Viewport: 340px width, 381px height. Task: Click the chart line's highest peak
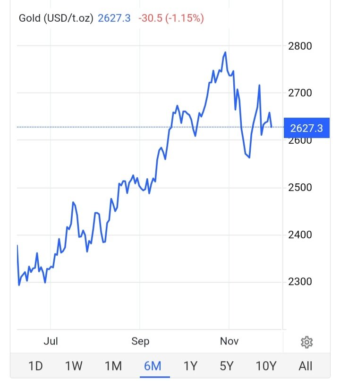pos(225,52)
